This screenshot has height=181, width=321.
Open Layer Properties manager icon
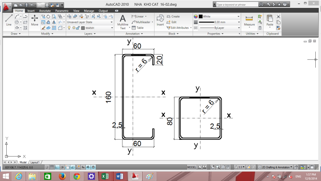point(69,16)
